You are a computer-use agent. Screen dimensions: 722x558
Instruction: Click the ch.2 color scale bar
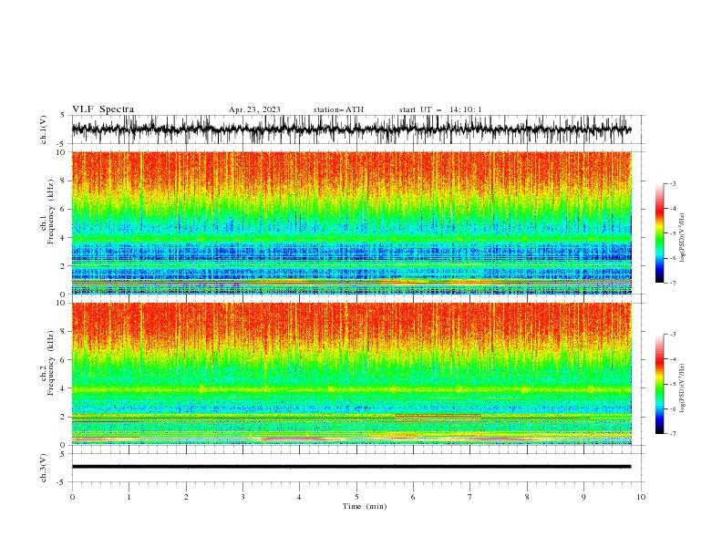click(x=659, y=384)
